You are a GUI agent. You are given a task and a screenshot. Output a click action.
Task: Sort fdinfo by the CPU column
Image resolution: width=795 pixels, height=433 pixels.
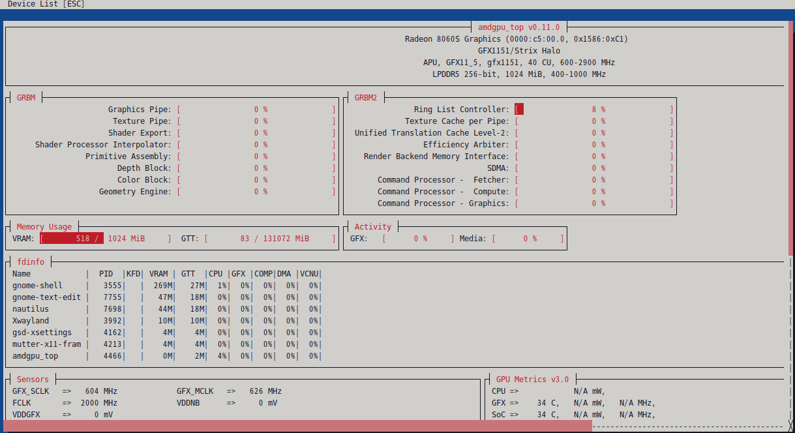tap(215, 274)
